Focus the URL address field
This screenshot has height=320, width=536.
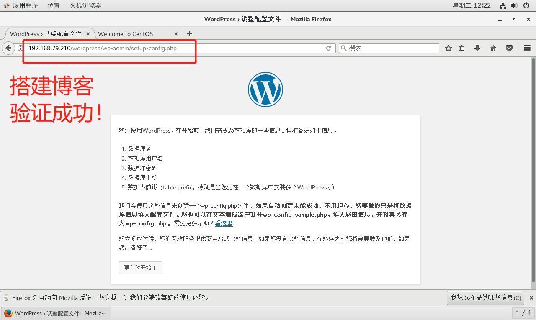(174, 48)
